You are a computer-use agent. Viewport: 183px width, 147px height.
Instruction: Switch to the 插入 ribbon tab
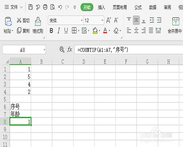click(x=101, y=7)
